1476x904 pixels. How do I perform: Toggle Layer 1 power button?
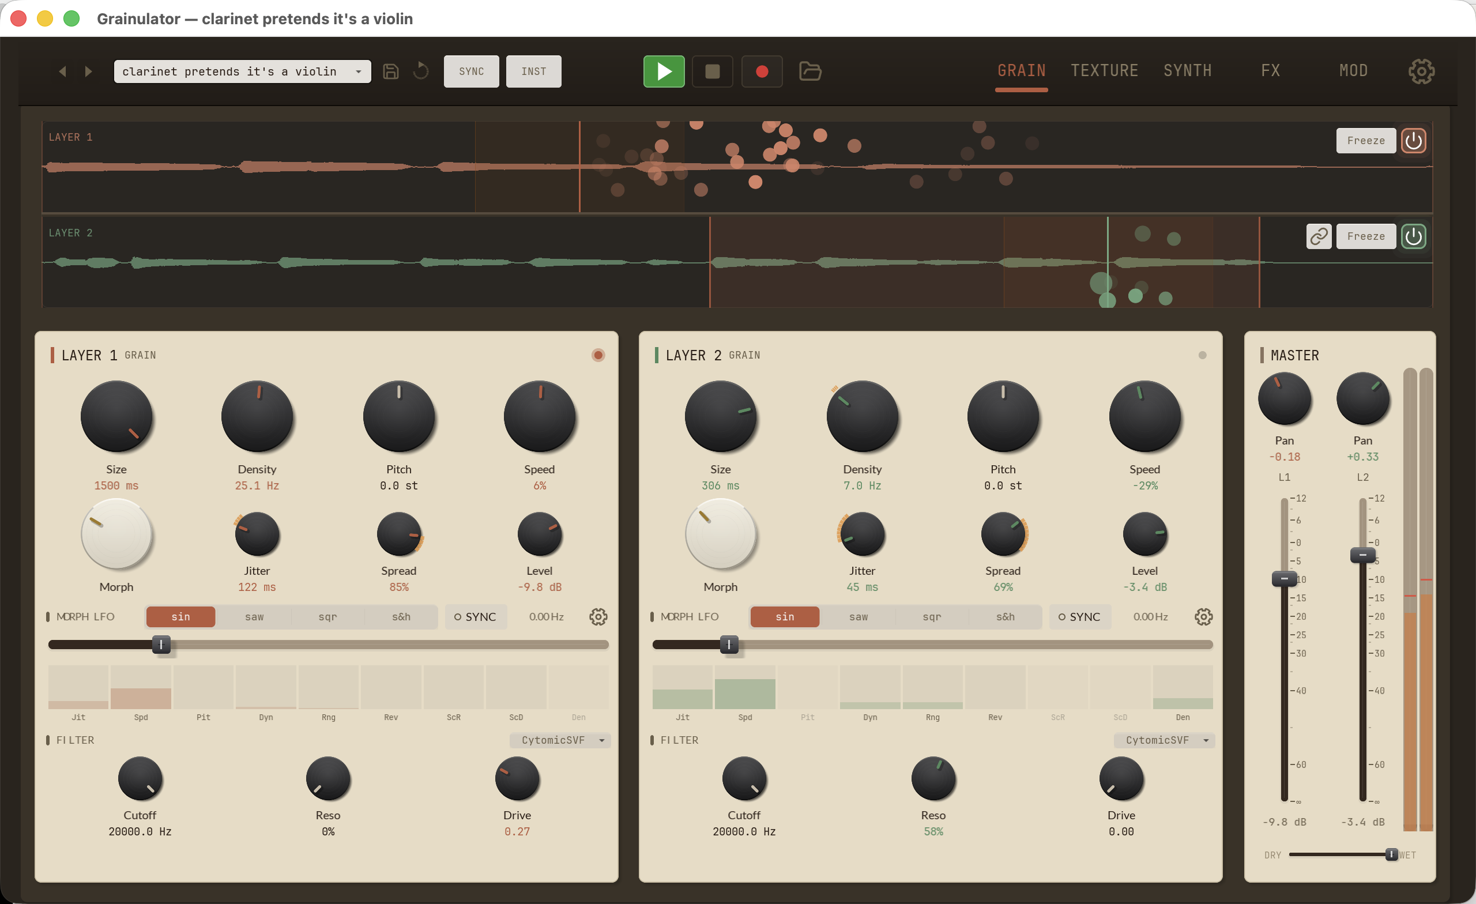click(1413, 141)
